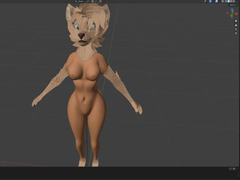This screenshot has width=240, height=180.
Task: Switch to material preview shading
Action: (x=231, y=1)
